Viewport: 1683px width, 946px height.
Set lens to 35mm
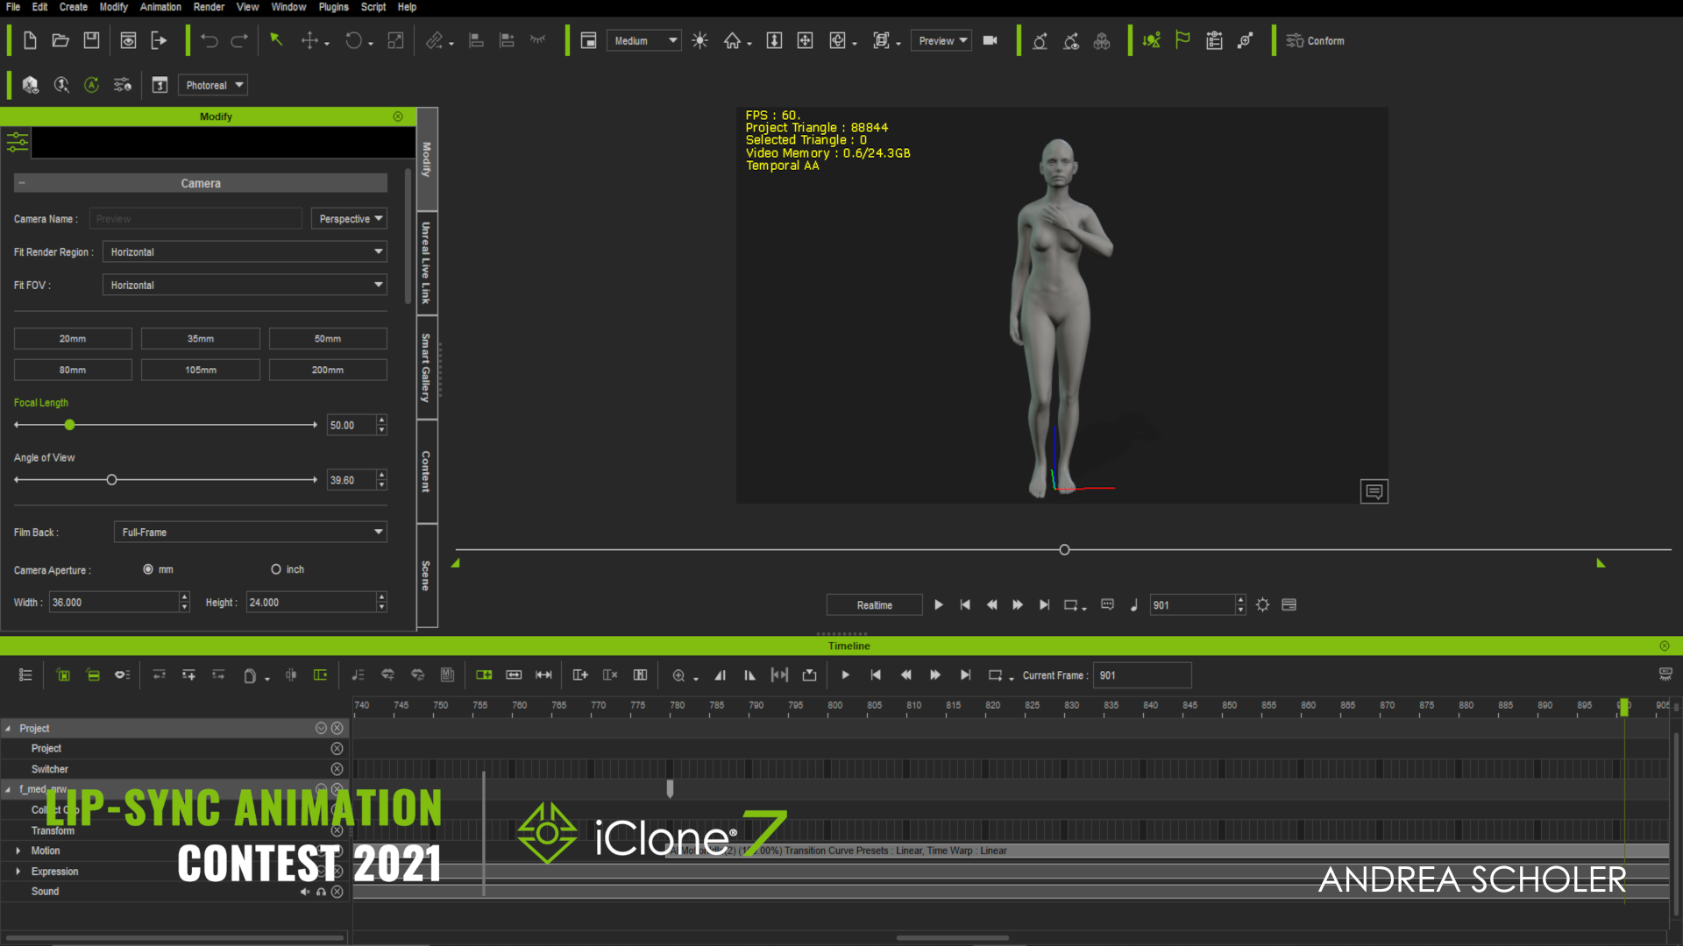[201, 339]
